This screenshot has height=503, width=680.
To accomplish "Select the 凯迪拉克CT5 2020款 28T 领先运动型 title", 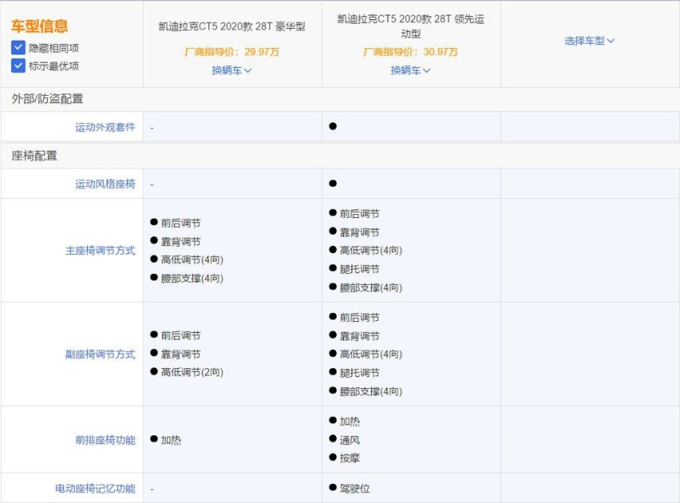I will (411, 26).
